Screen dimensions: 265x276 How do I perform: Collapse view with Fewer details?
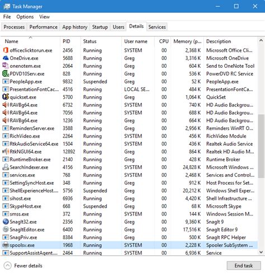[23, 265]
